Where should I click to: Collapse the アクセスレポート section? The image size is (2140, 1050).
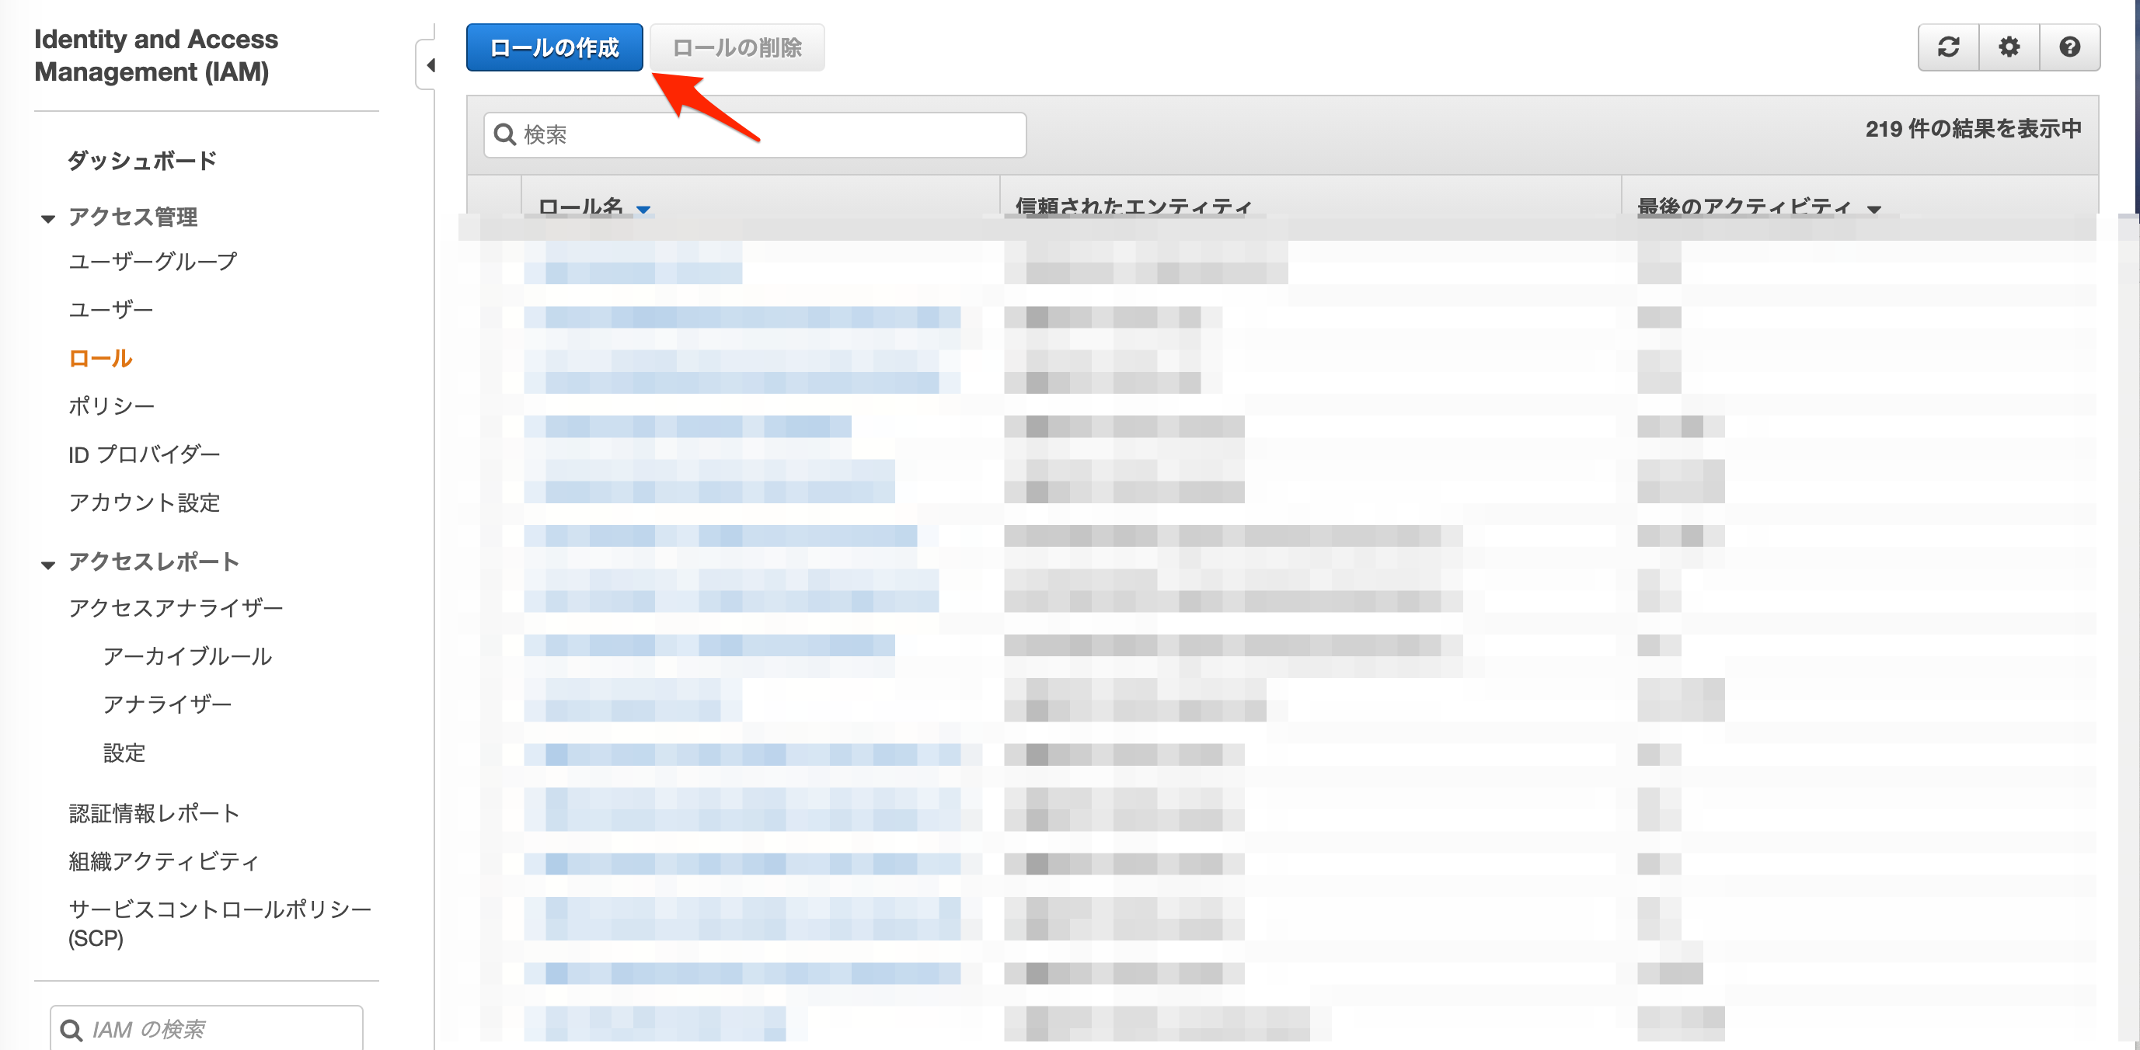[x=47, y=565]
